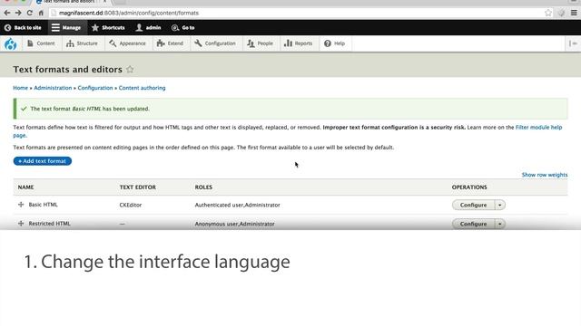Expand Basic HTML operations dropdown arrow
The image size is (581, 326).
(x=500, y=205)
